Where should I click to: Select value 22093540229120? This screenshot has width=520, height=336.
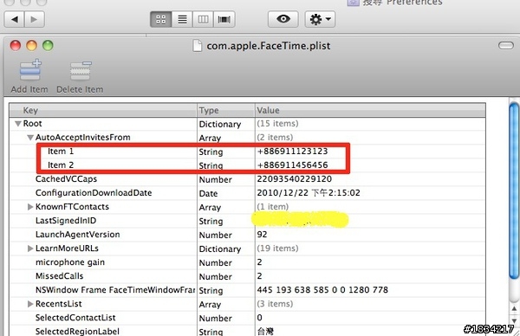(x=295, y=179)
